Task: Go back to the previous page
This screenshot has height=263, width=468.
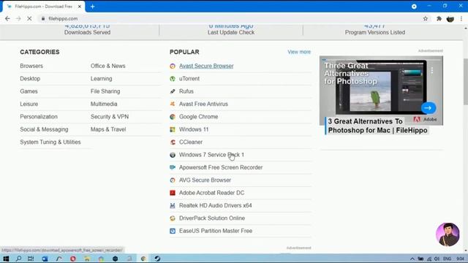Action: [7, 18]
